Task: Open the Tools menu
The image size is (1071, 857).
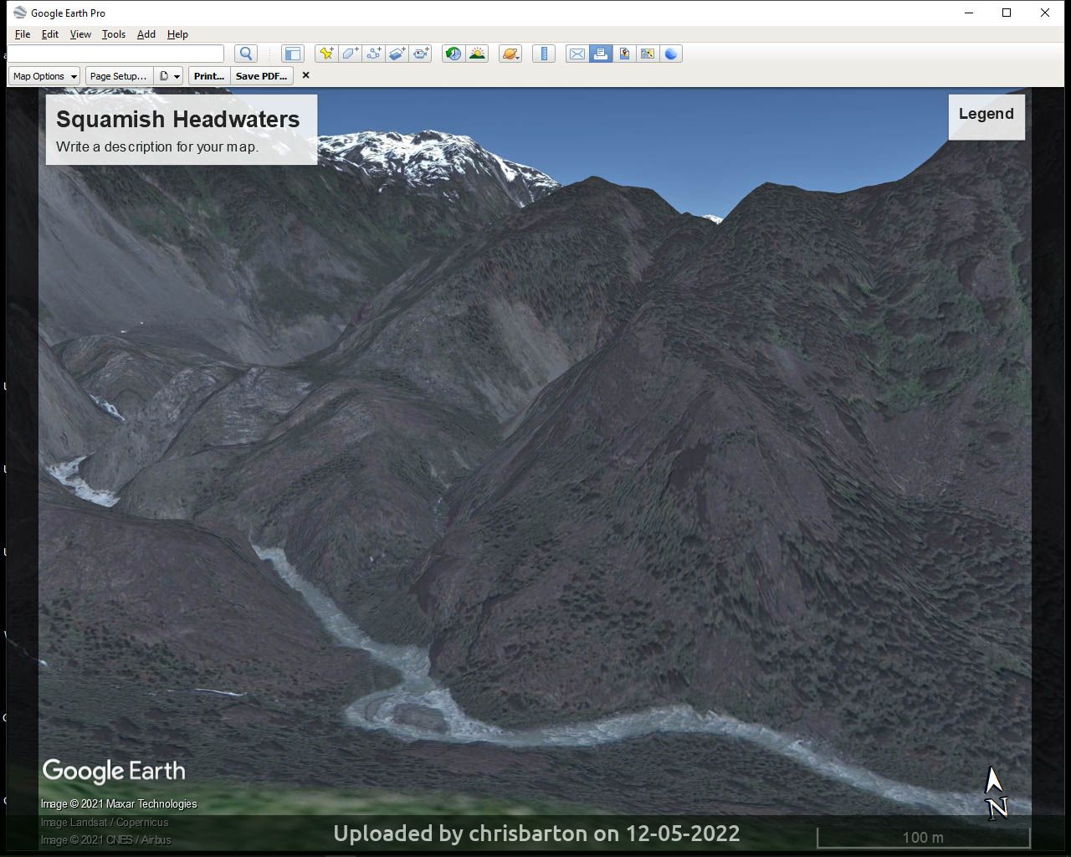Action: click(x=113, y=34)
